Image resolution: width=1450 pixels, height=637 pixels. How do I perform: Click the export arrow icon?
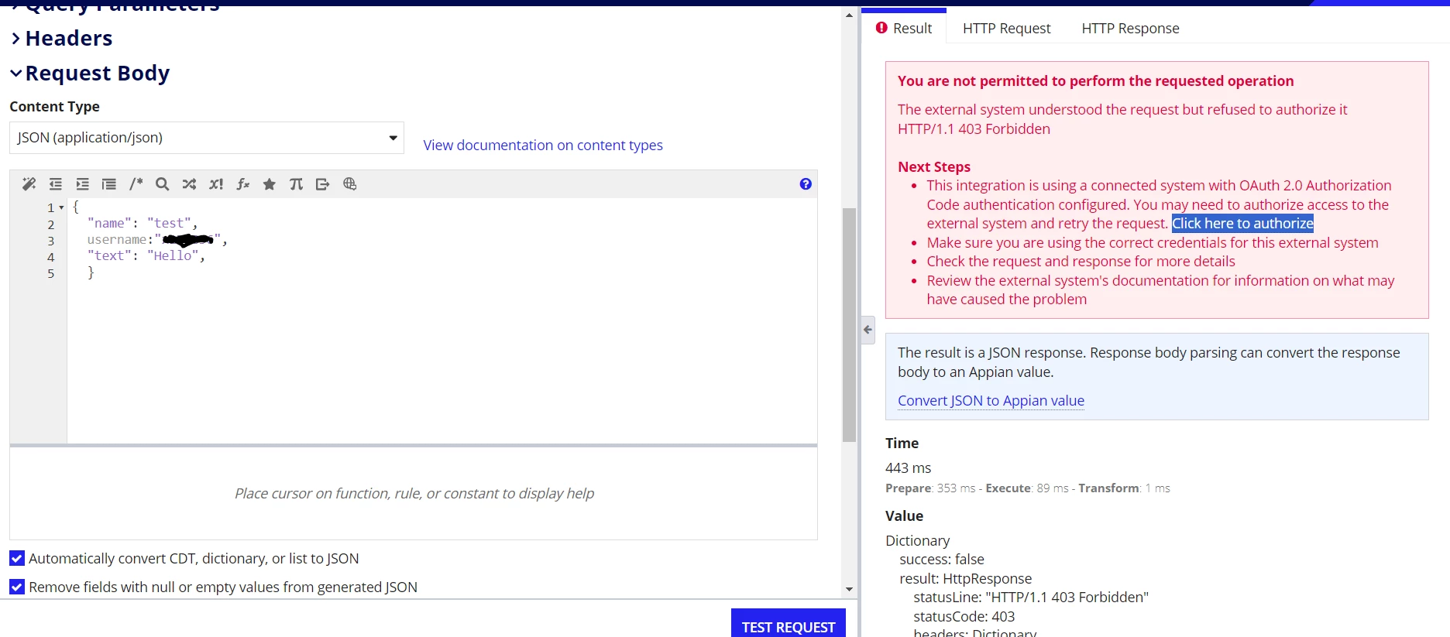(323, 184)
